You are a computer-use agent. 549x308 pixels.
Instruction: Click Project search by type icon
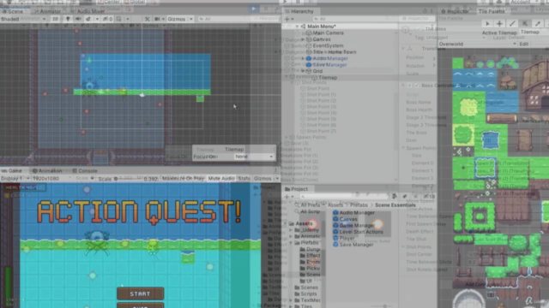395,197
